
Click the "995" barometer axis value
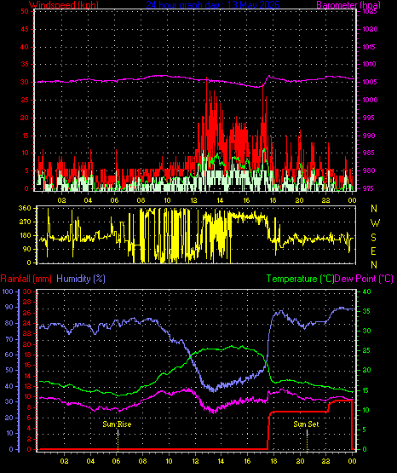368,118
